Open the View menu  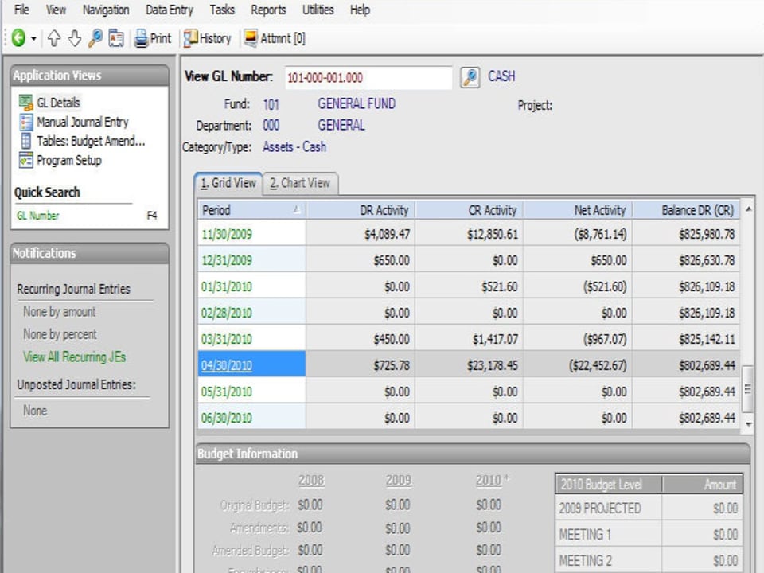56,10
